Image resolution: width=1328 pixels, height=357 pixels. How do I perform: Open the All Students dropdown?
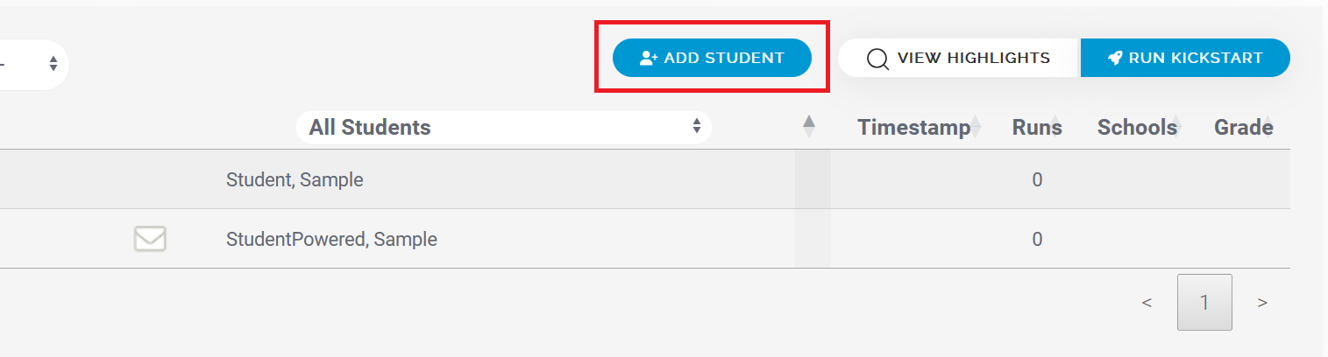click(x=504, y=127)
